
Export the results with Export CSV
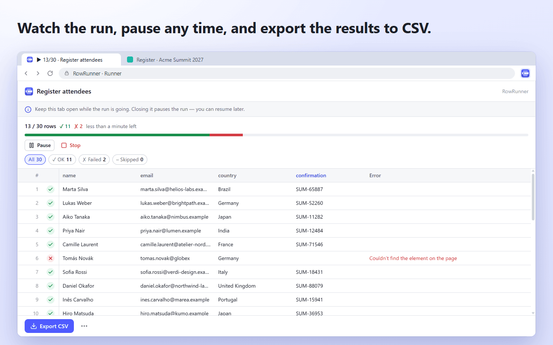[x=49, y=326]
